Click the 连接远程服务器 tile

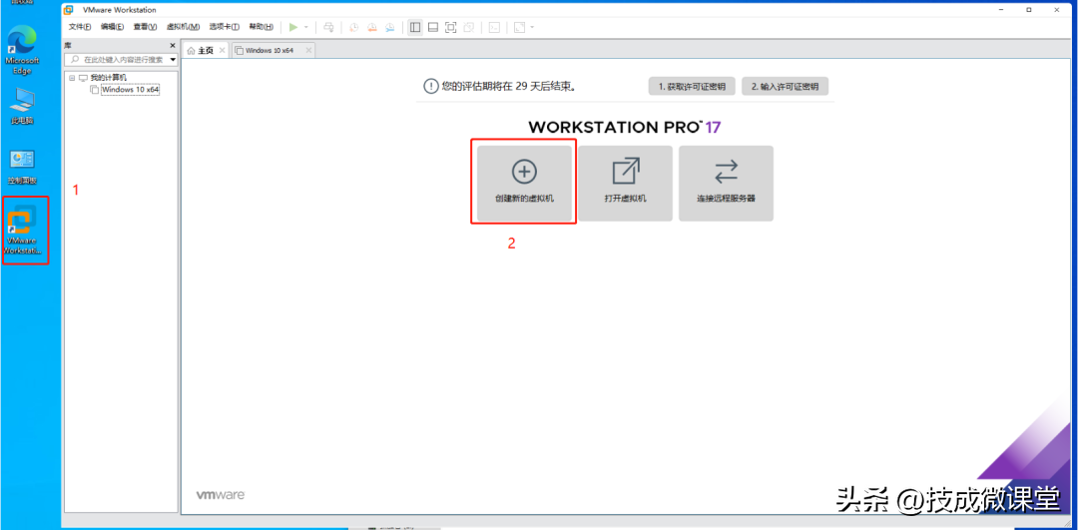726,183
